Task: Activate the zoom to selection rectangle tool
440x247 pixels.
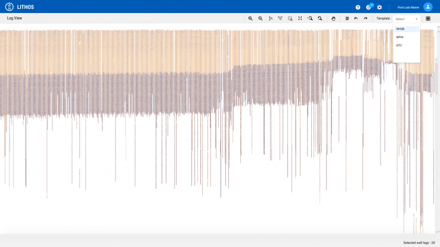Action: [290, 18]
